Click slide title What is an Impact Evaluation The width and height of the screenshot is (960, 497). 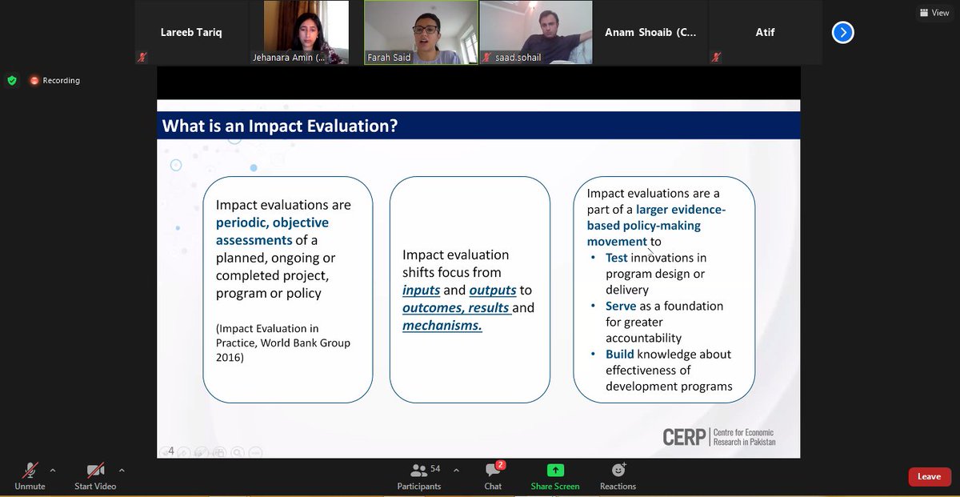(x=280, y=126)
